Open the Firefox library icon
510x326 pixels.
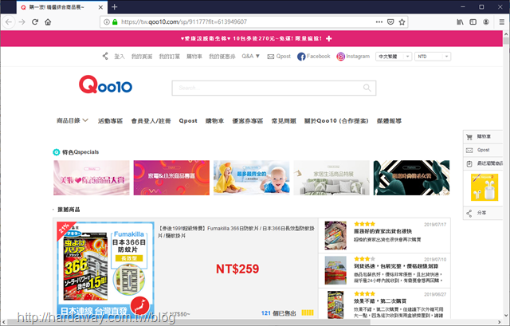click(x=460, y=22)
